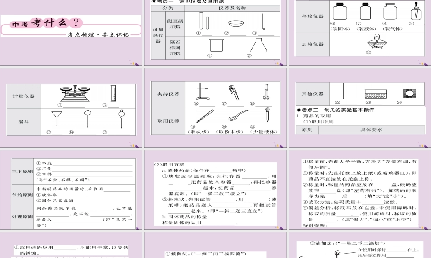Click the 可加热仪器 row label
Screen dimensions: 431x258
click(x=158, y=35)
